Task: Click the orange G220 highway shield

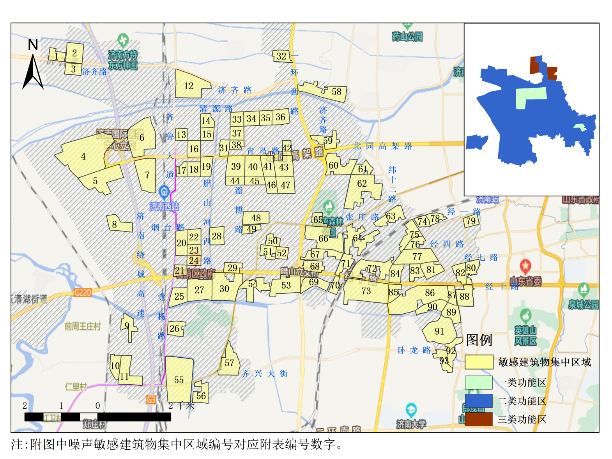Action: (x=83, y=293)
